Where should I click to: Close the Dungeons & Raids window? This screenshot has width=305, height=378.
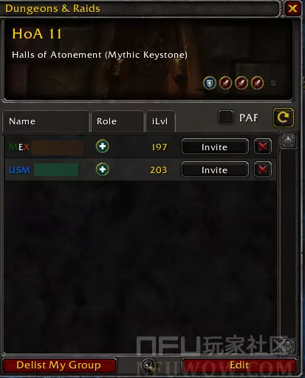click(292, 8)
